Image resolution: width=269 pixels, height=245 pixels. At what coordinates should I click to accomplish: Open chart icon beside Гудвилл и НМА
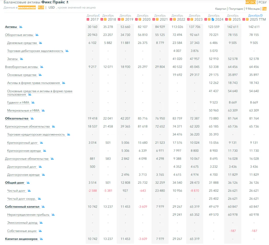pos(33,103)
